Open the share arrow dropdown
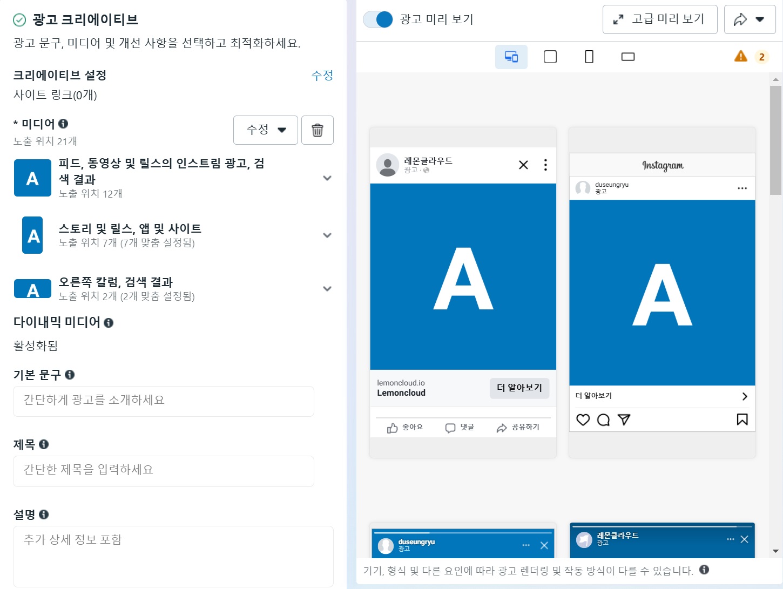783x589 pixels. point(750,19)
